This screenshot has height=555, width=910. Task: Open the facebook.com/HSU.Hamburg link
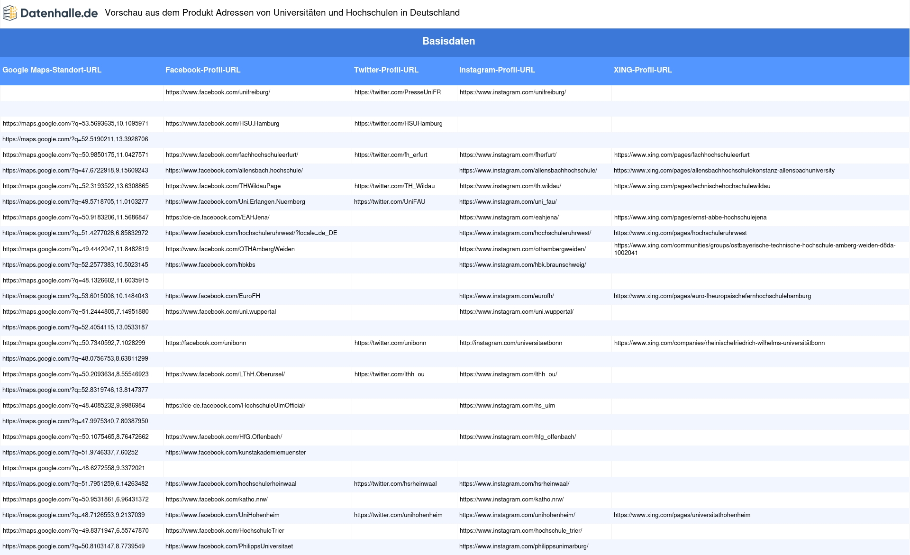pyautogui.click(x=223, y=124)
